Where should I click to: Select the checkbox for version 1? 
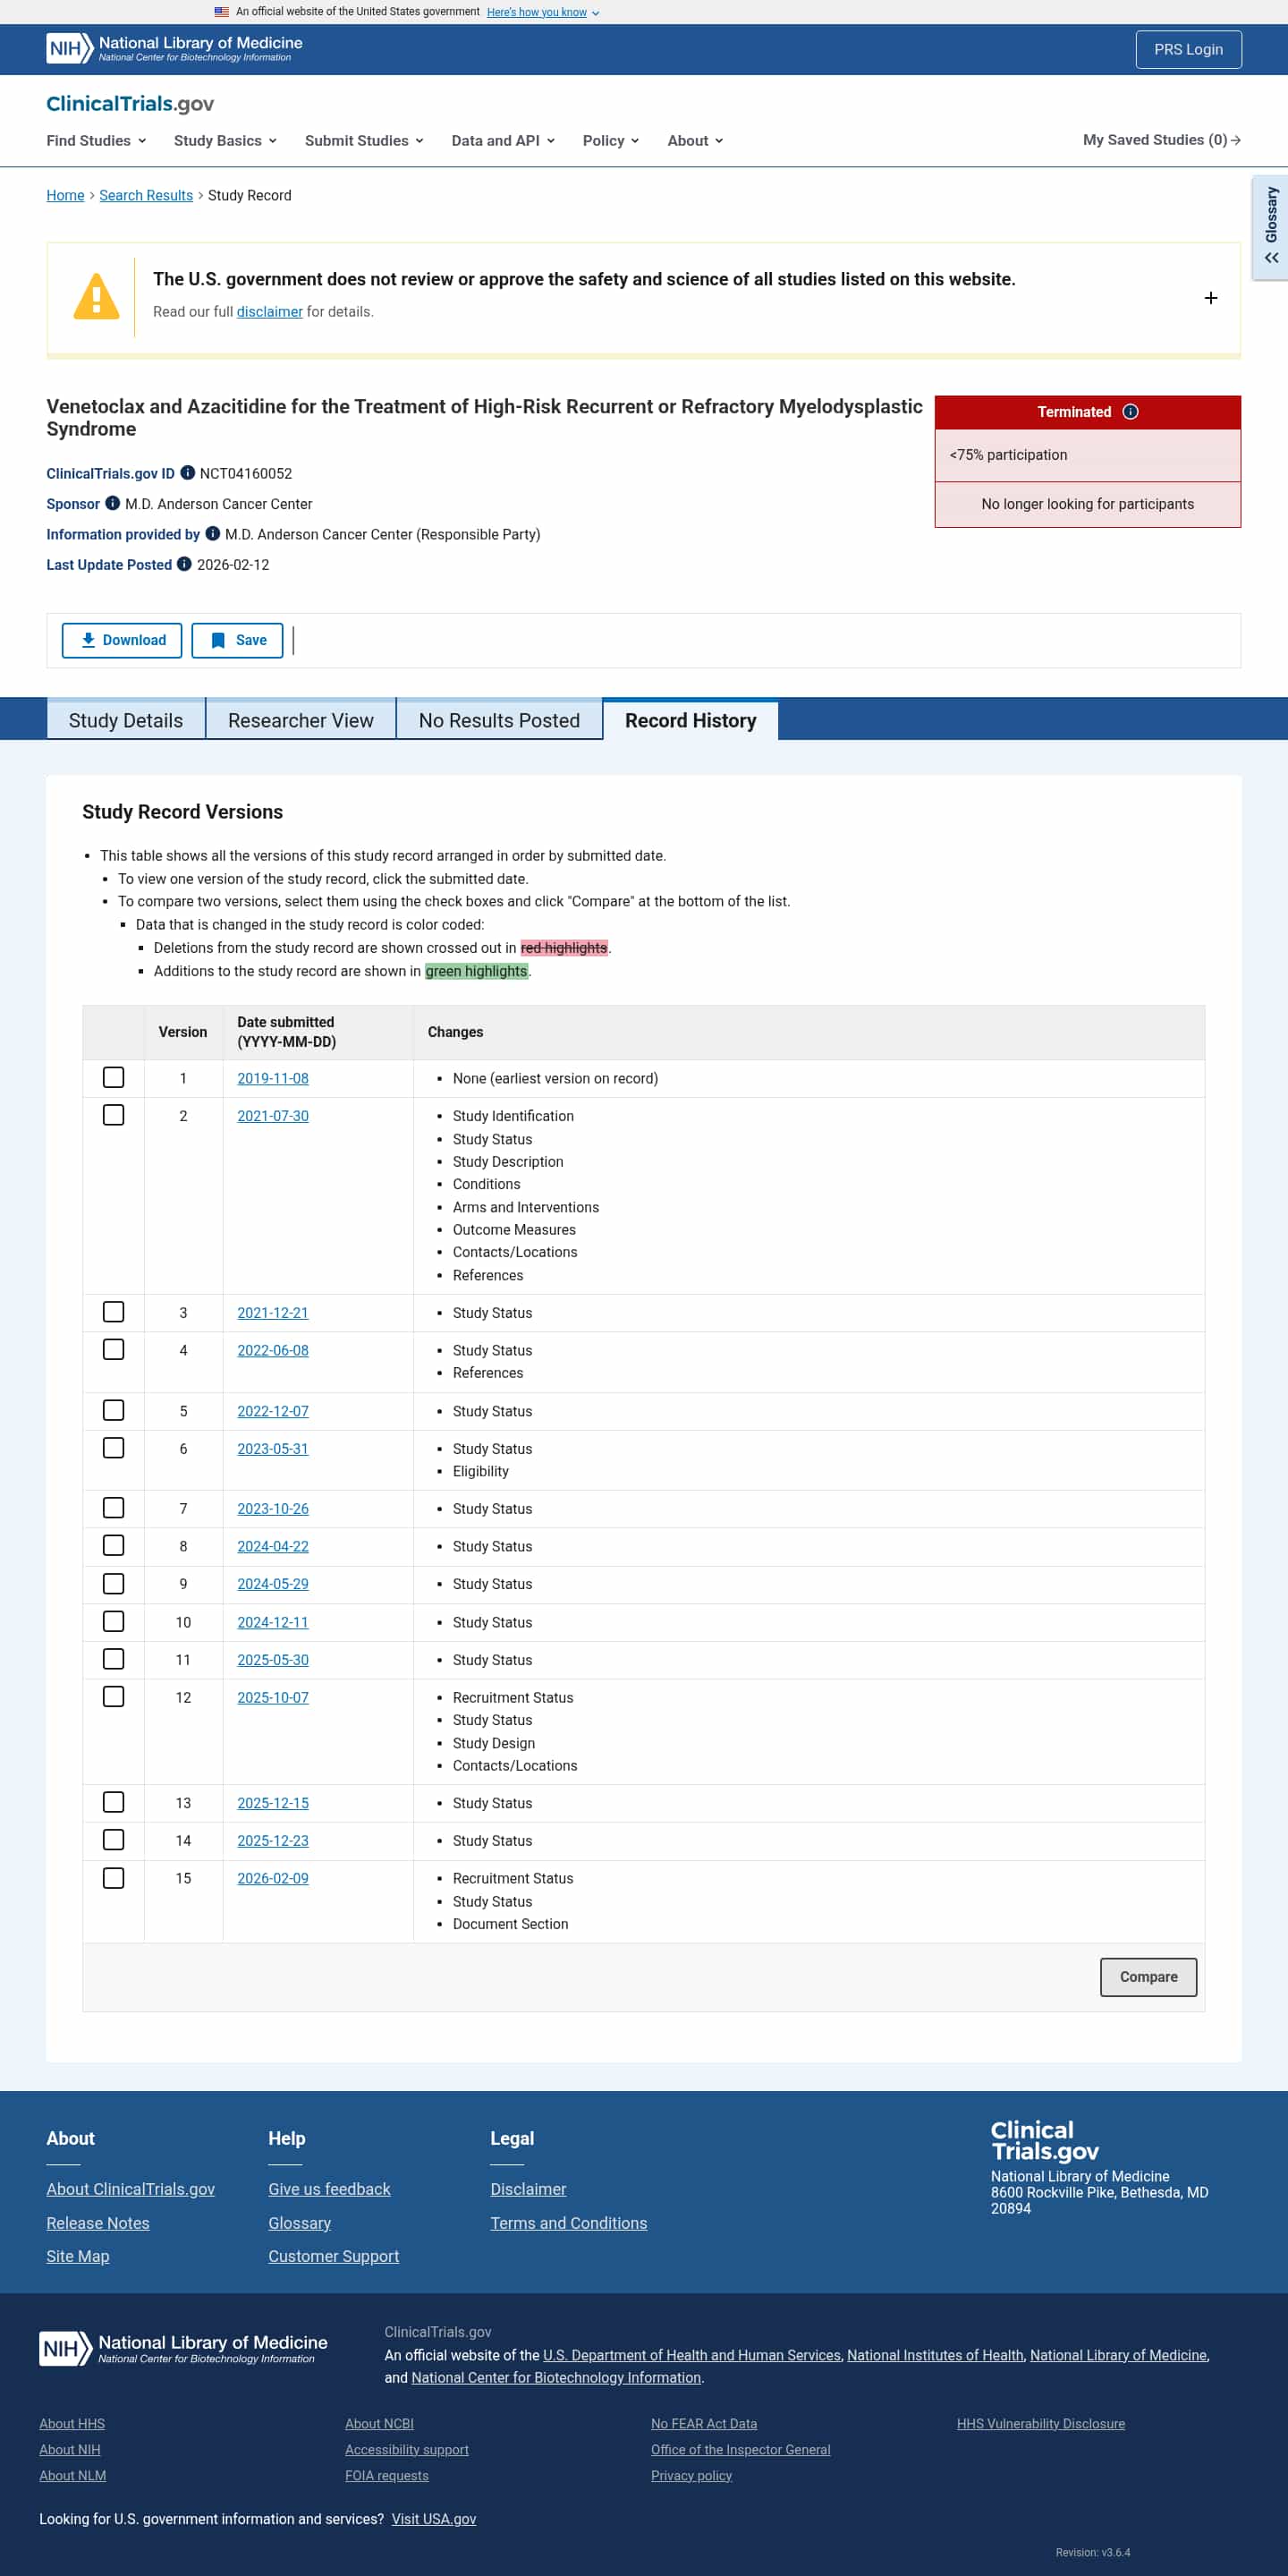coord(114,1077)
